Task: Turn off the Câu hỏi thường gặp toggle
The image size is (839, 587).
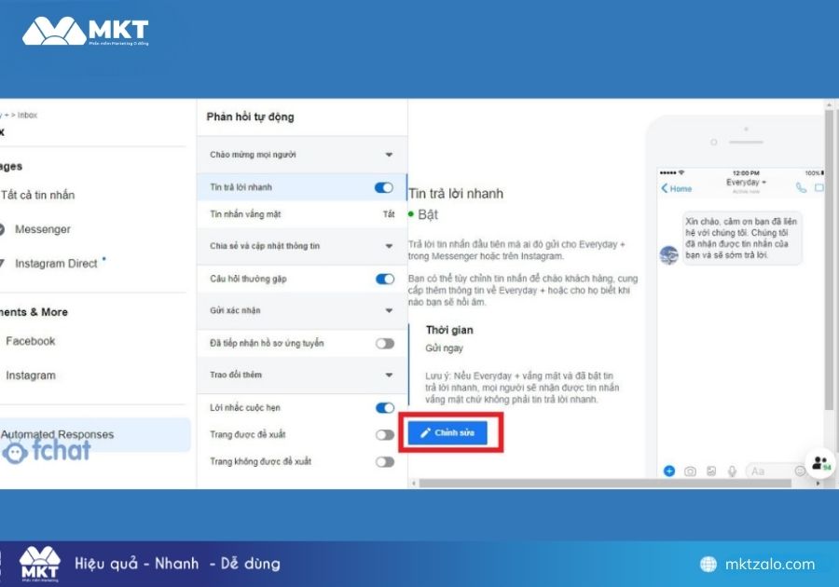Action: pos(383,279)
